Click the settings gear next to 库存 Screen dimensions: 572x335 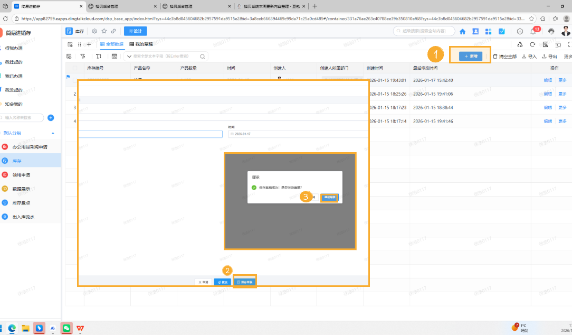pos(94,31)
